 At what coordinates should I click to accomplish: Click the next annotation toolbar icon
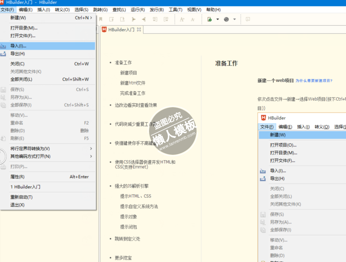122,19
